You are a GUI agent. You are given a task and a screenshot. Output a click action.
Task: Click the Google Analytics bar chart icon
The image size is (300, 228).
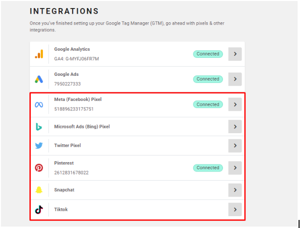pos(39,54)
